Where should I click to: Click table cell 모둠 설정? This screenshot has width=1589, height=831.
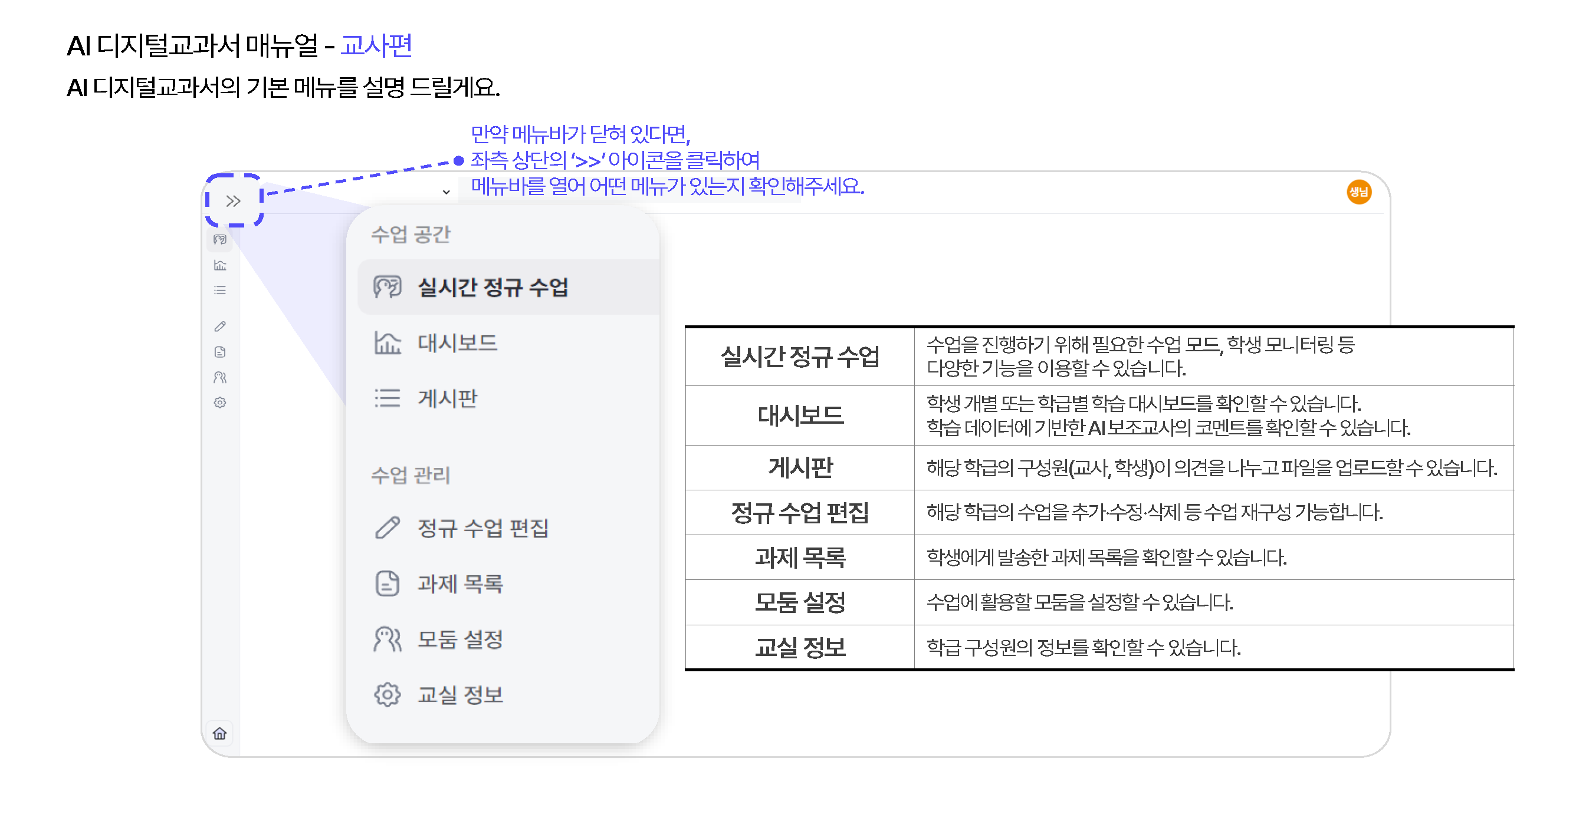click(x=799, y=602)
